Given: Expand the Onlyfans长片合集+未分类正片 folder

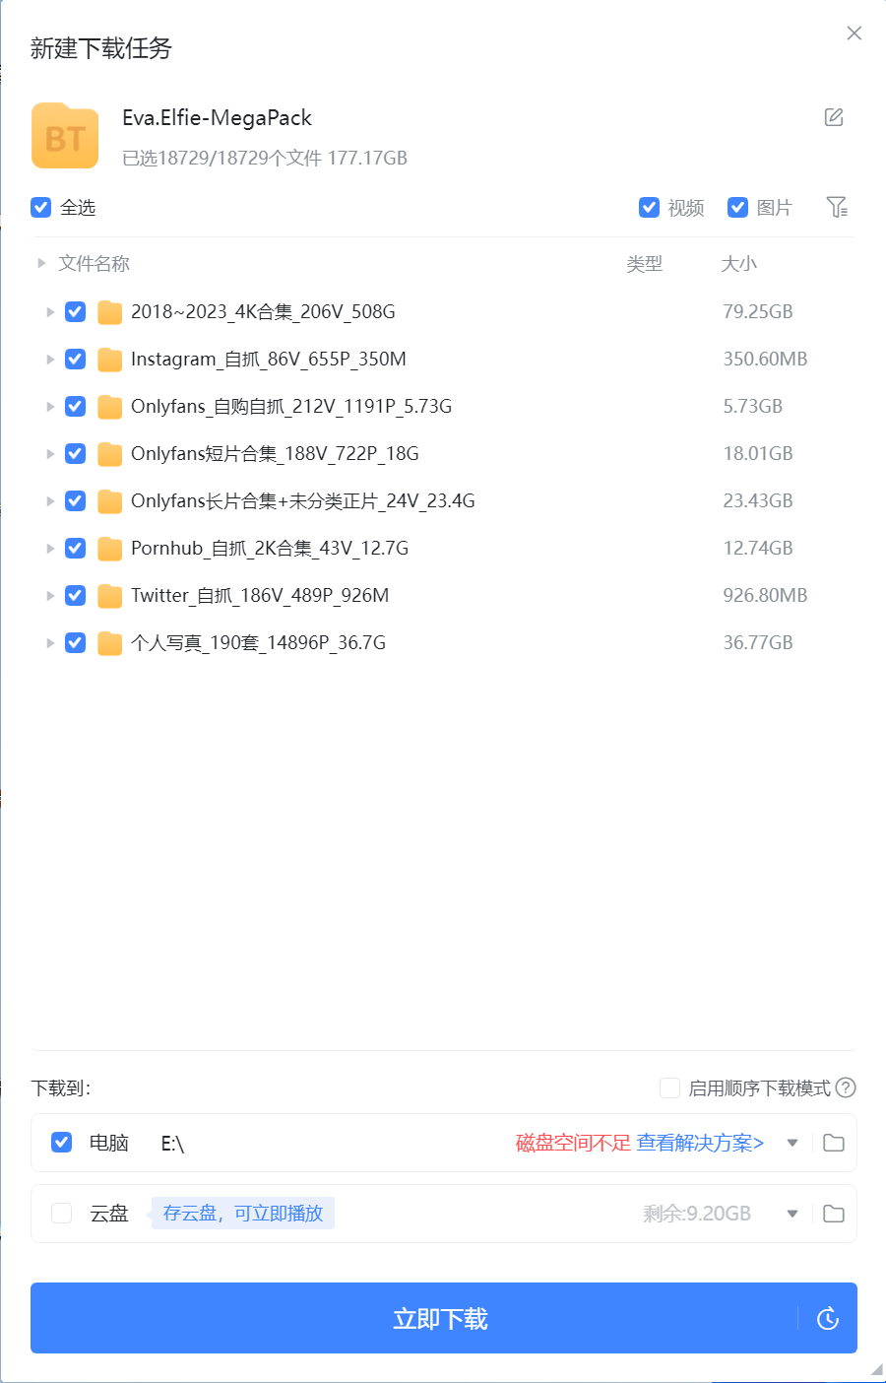Looking at the screenshot, I should tap(50, 500).
